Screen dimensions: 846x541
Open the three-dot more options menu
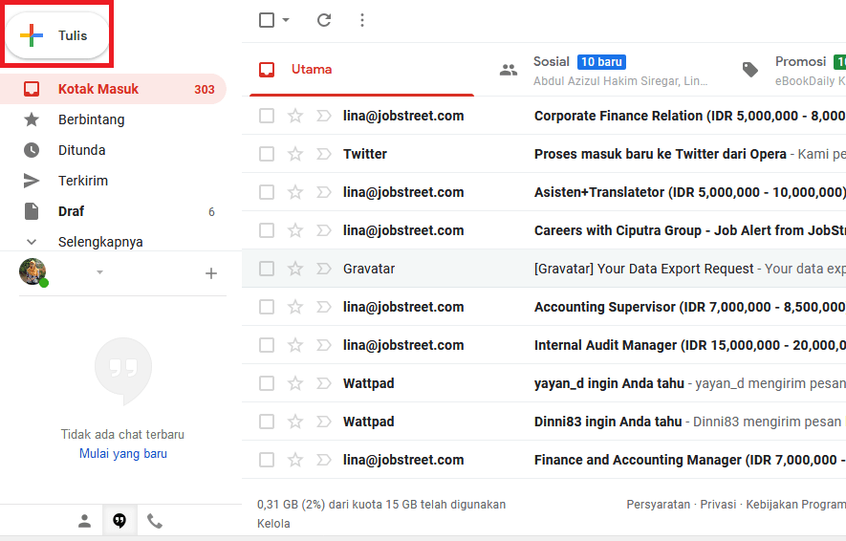point(362,20)
